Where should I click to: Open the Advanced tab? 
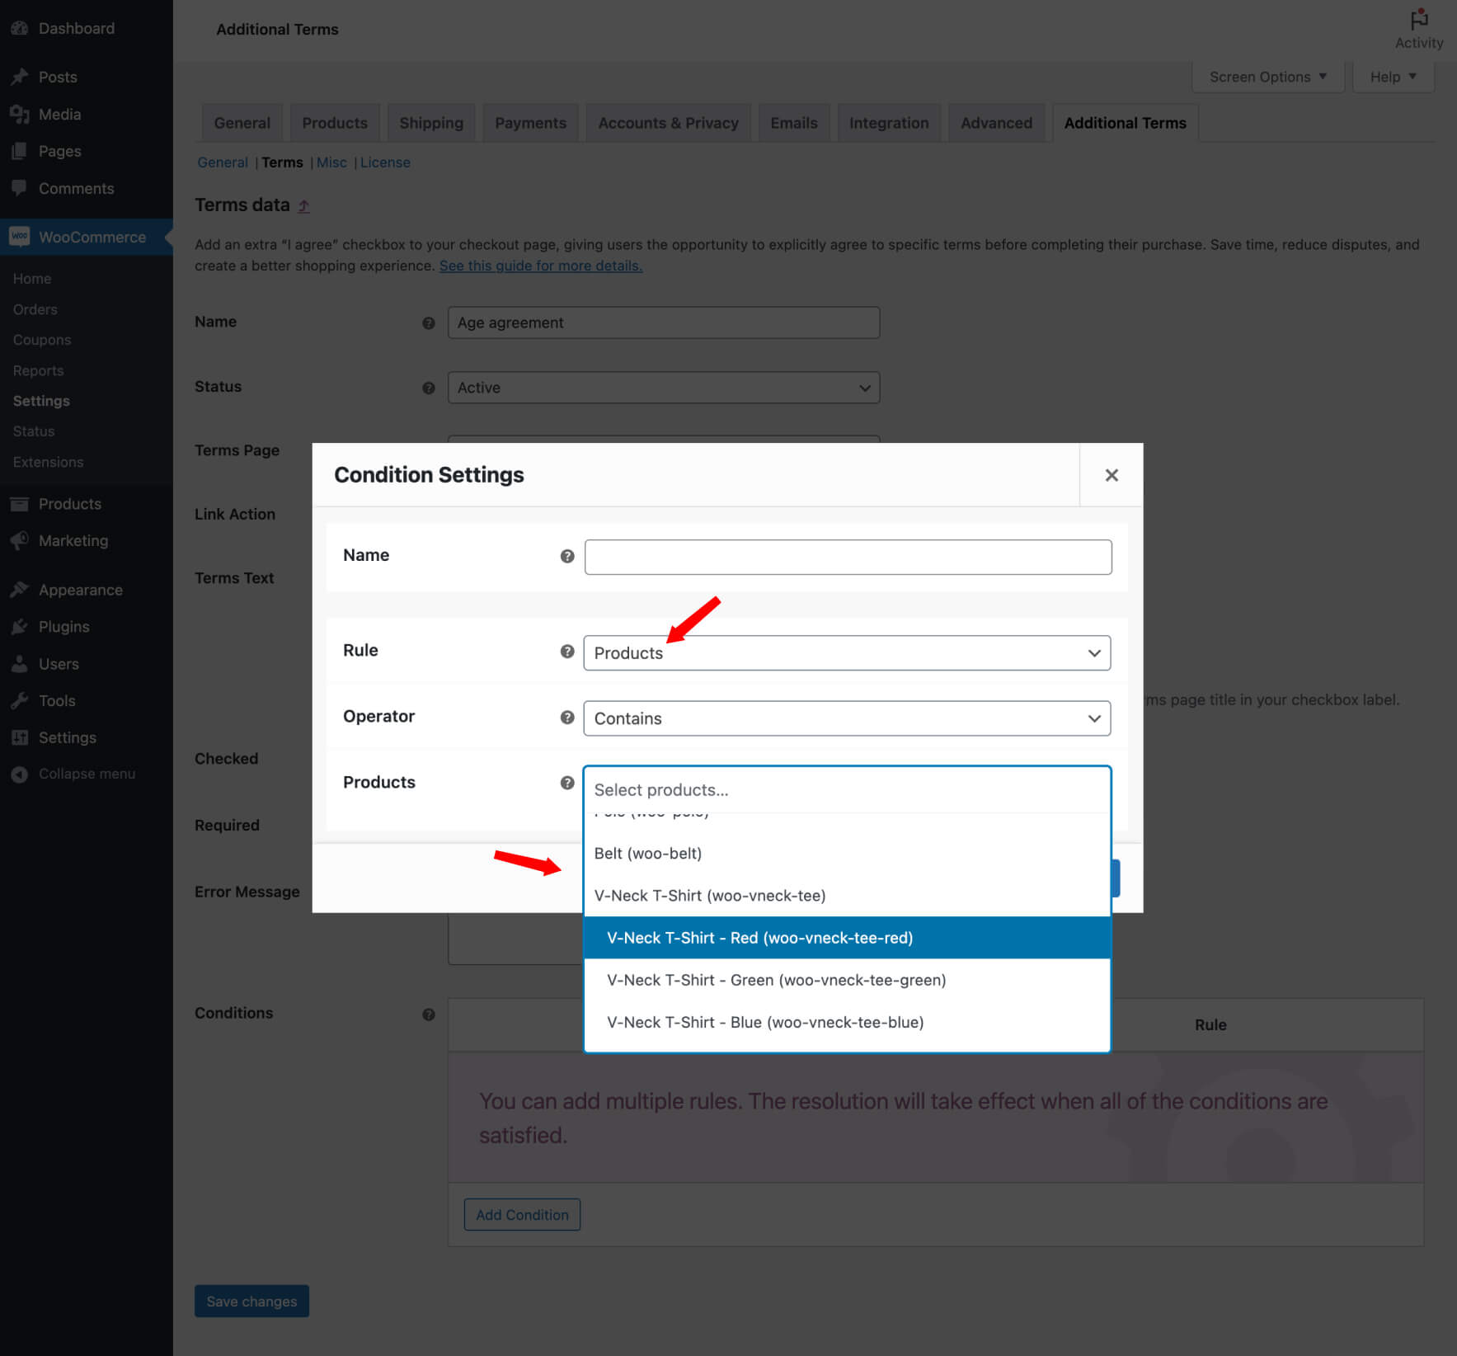click(x=996, y=123)
